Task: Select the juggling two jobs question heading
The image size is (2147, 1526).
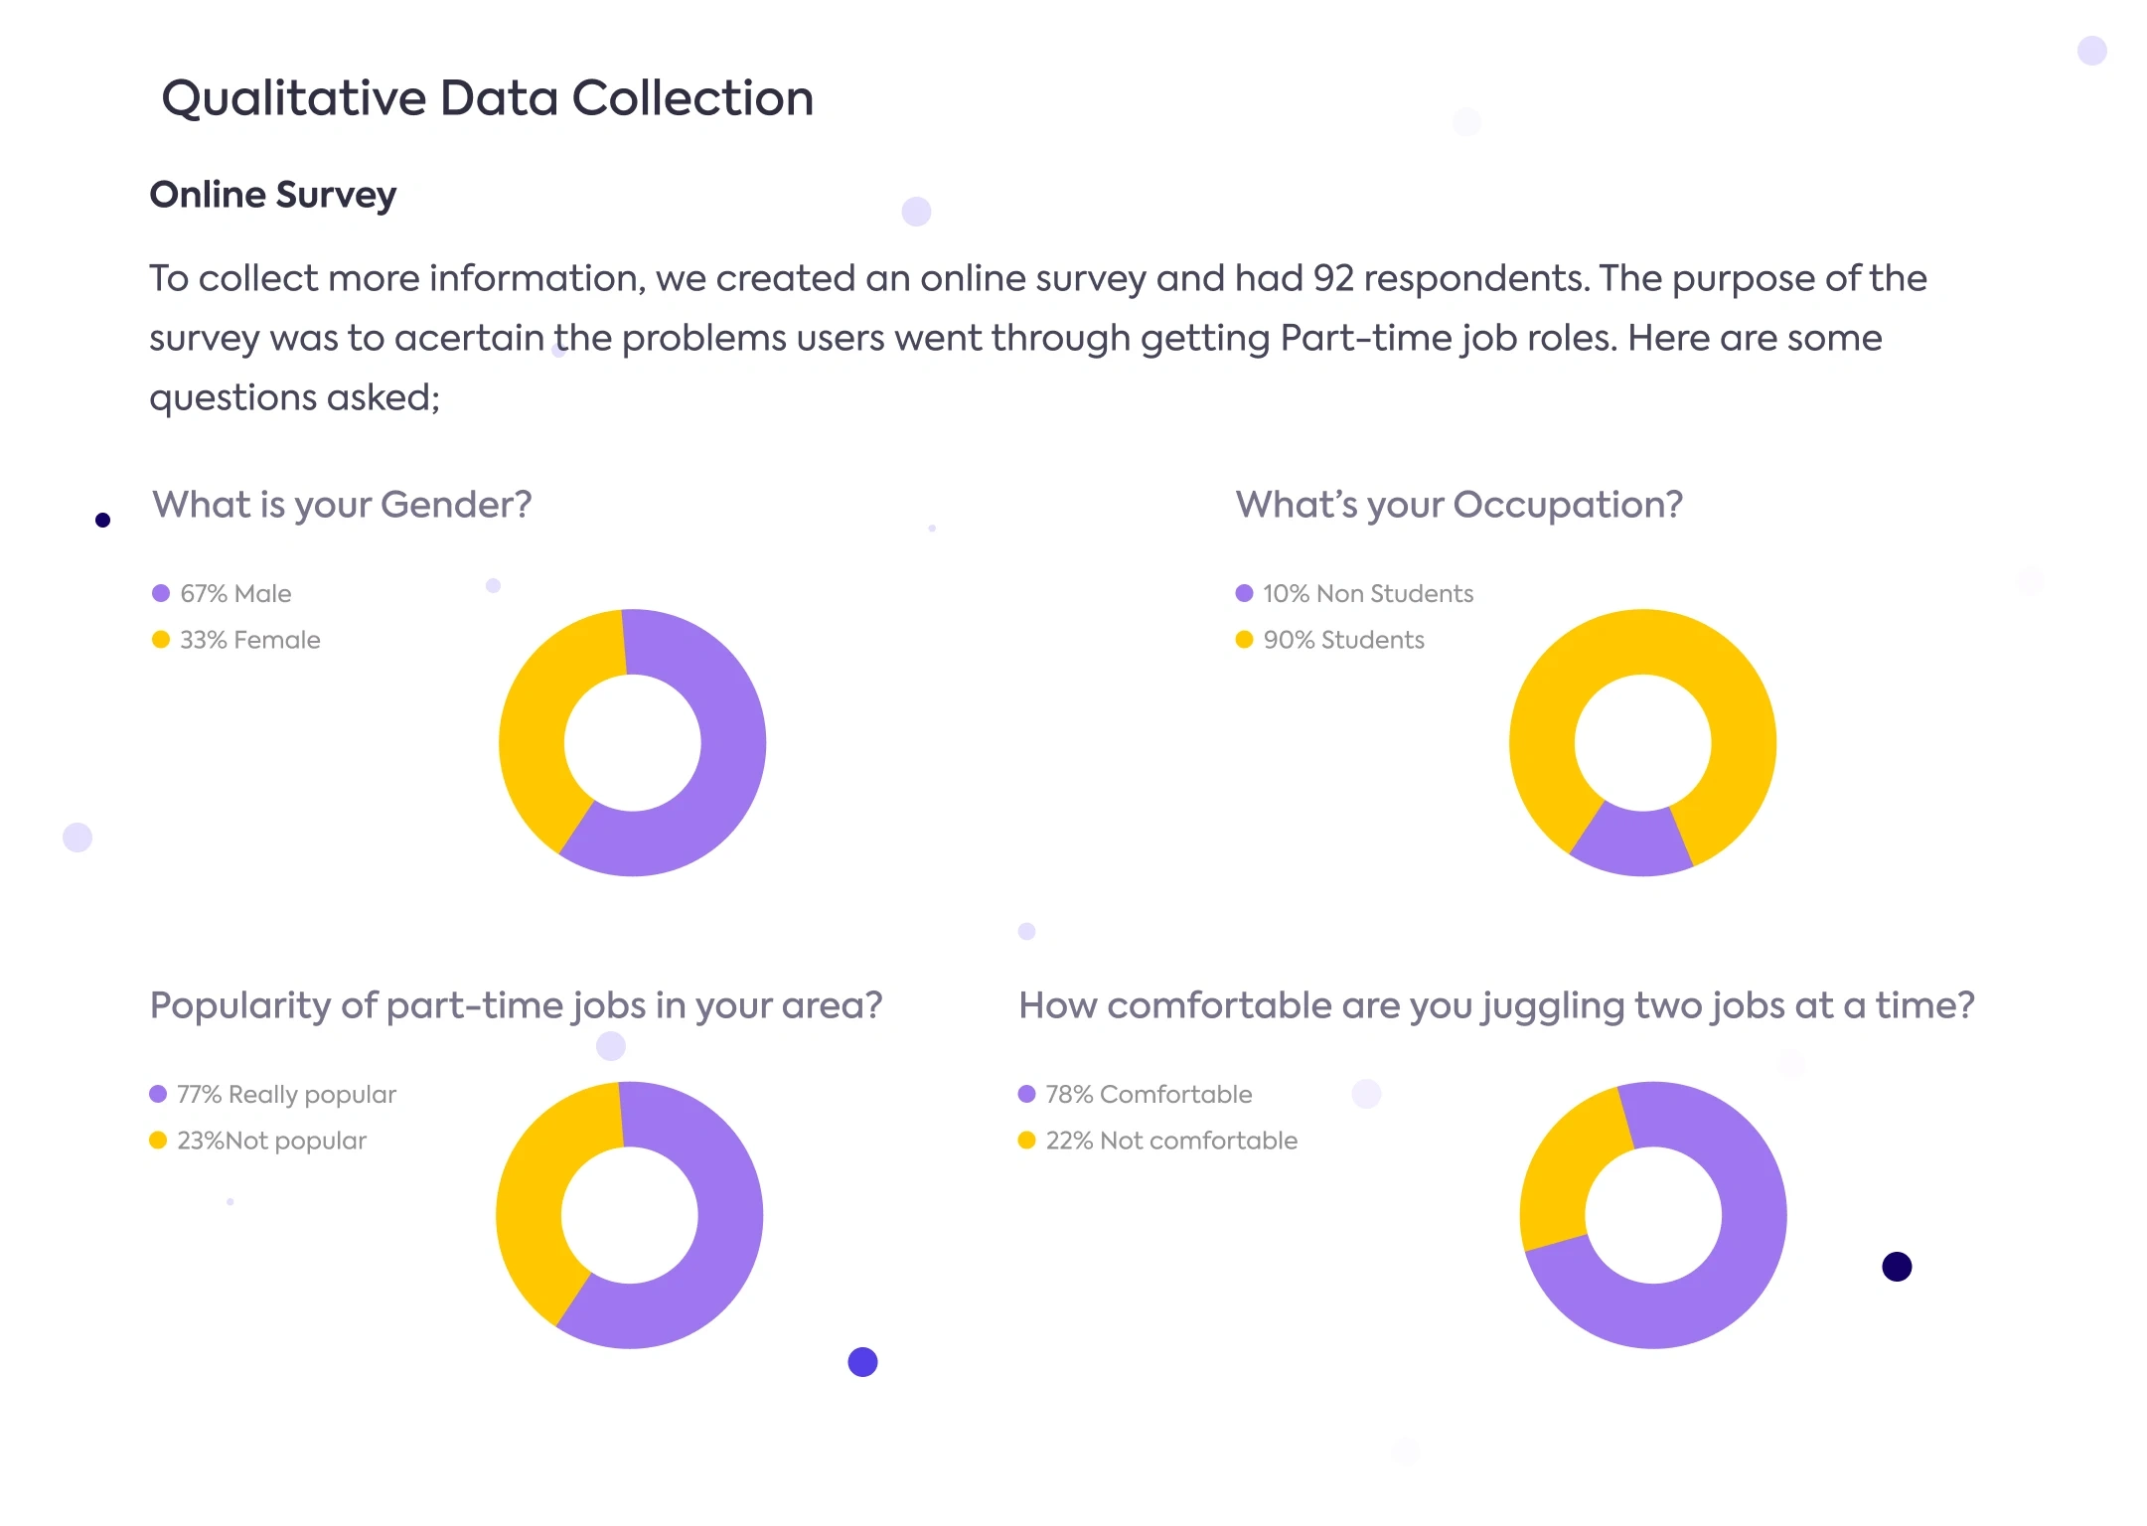Action: (1496, 1005)
